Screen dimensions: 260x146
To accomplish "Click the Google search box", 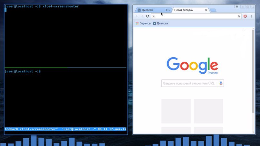I will pyautogui.click(x=193, y=83).
